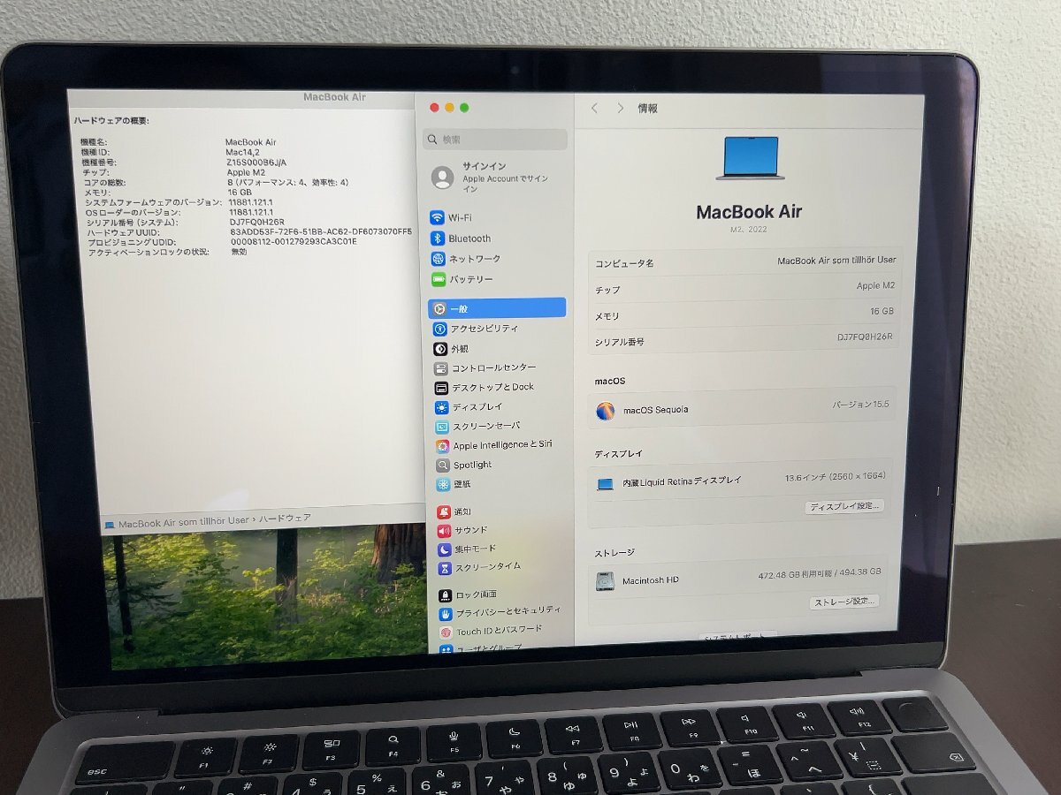Screen dimensions: 1061x795
Task: Open the アクセシビリティ icon
Action: click(x=440, y=329)
